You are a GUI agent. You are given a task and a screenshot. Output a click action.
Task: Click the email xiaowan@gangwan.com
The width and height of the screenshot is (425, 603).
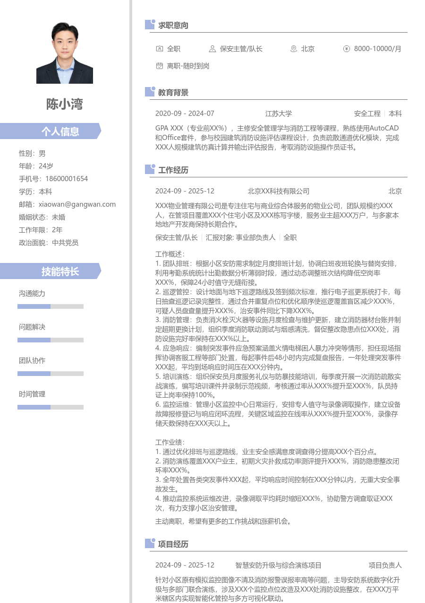pos(77,204)
